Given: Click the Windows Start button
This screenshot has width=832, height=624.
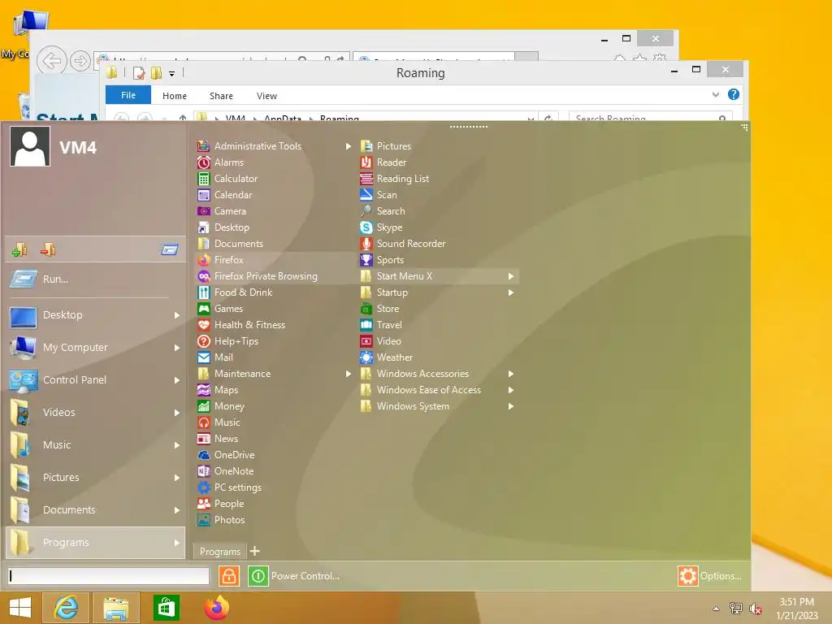Looking at the screenshot, I should tap(20, 608).
